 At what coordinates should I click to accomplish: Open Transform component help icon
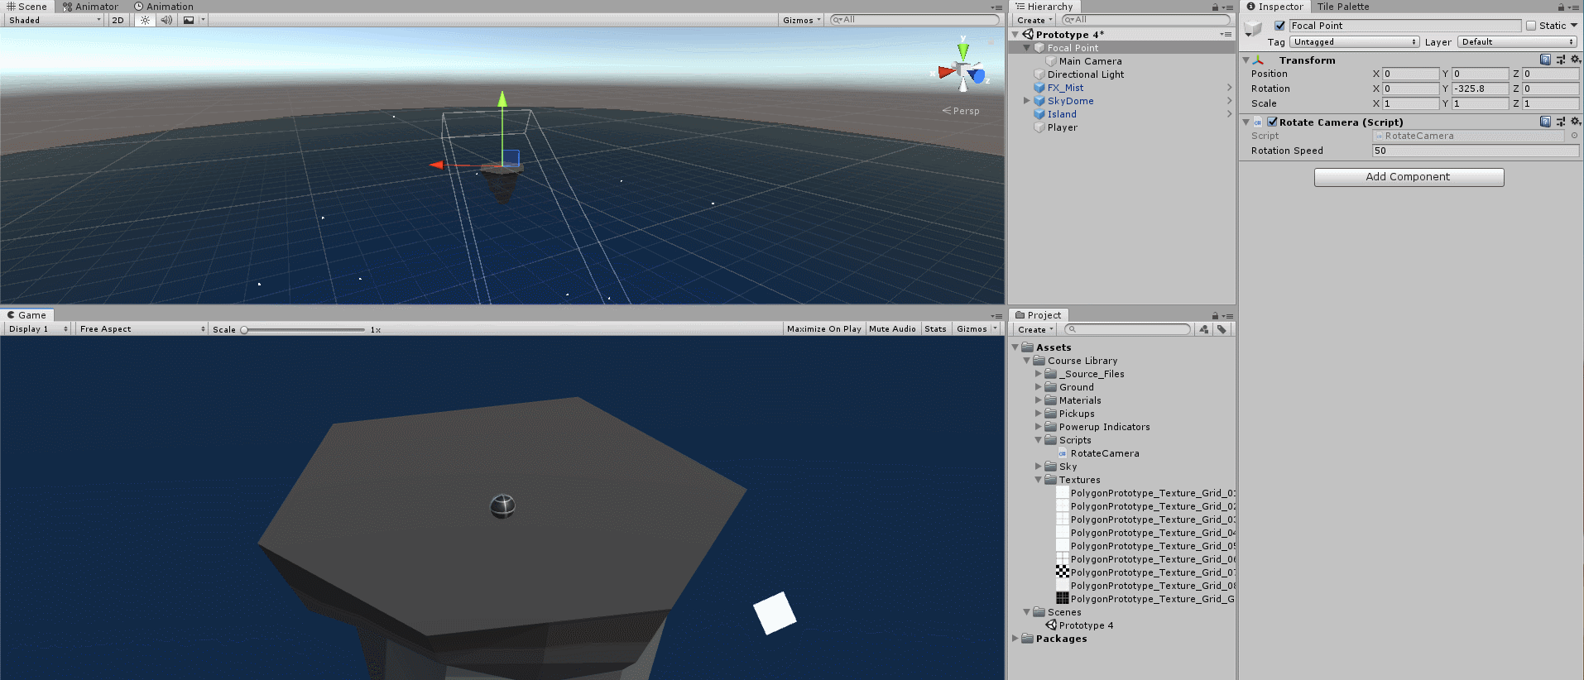1545,60
